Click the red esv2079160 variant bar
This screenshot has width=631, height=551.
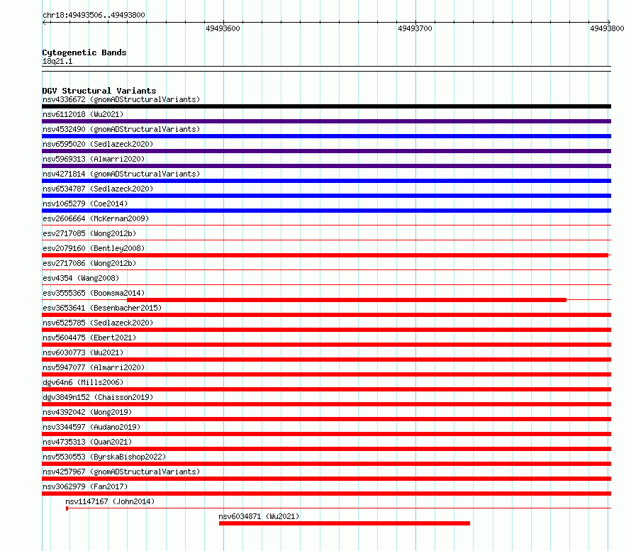tap(325, 255)
